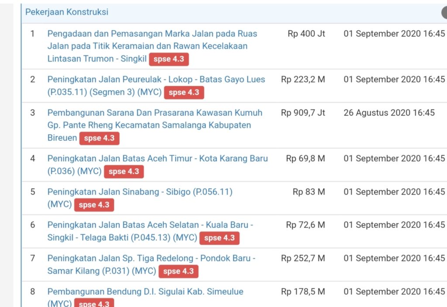
Task: Click the Rp 223,2 M value cell
Action: coord(303,79)
